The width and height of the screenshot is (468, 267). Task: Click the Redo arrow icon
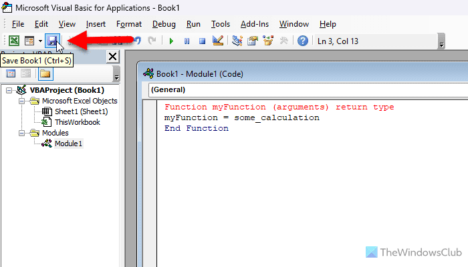[152, 41]
